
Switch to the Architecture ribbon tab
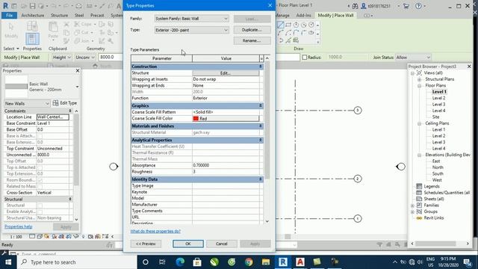(x=33, y=15)
